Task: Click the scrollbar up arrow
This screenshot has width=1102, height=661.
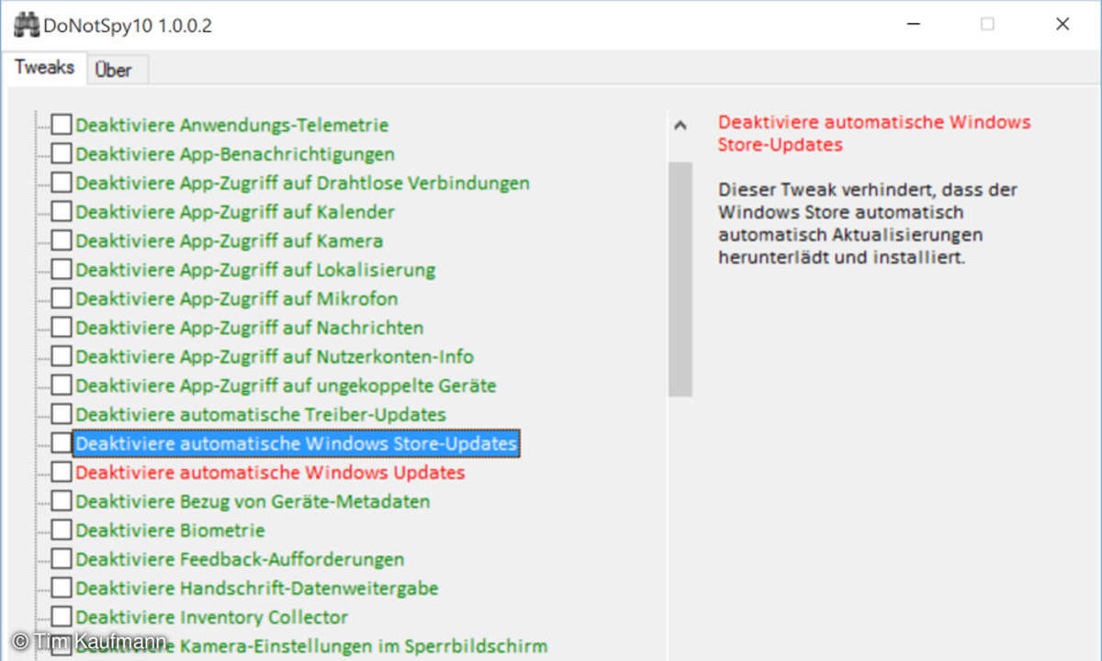Action: (680, 126)
